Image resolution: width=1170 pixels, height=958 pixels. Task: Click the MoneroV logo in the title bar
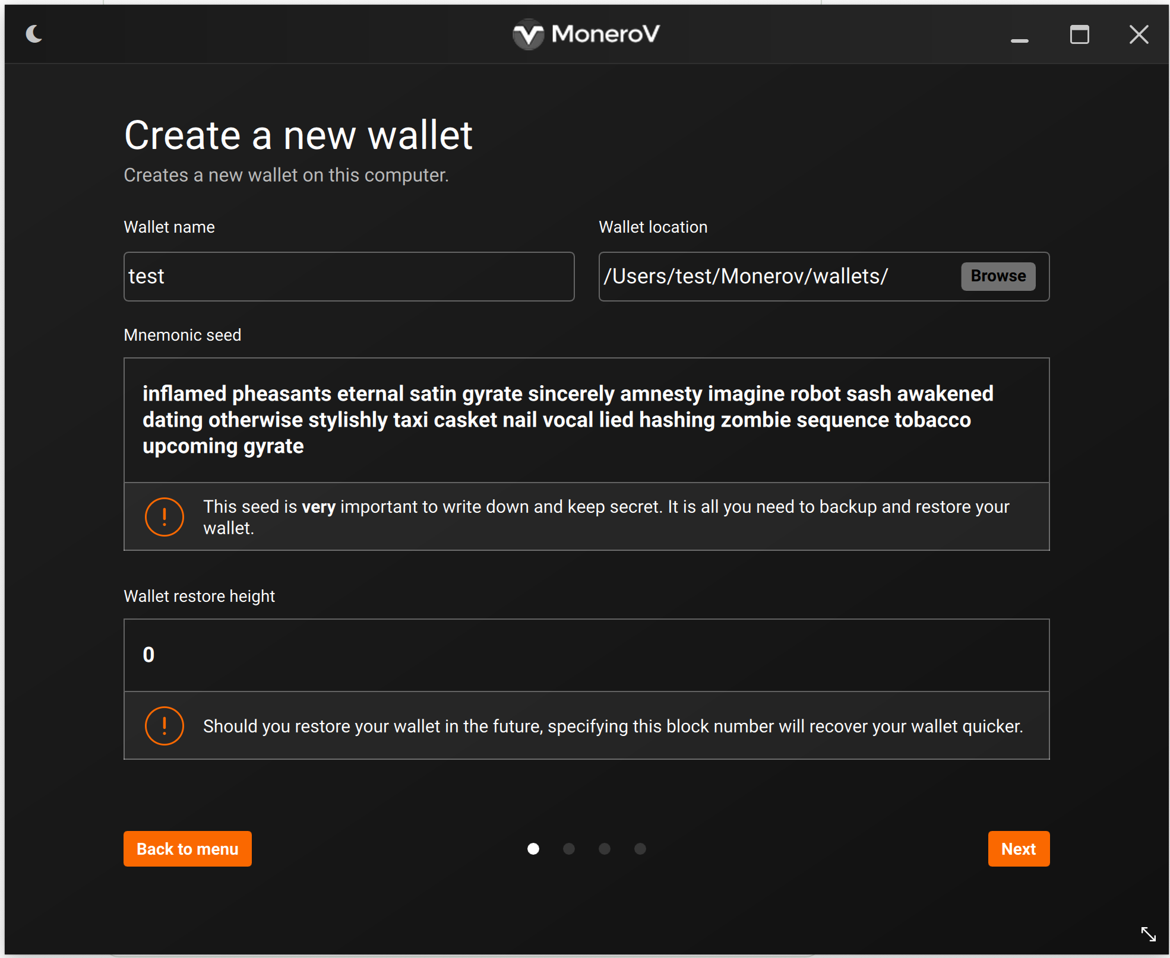tap(586, 34)
